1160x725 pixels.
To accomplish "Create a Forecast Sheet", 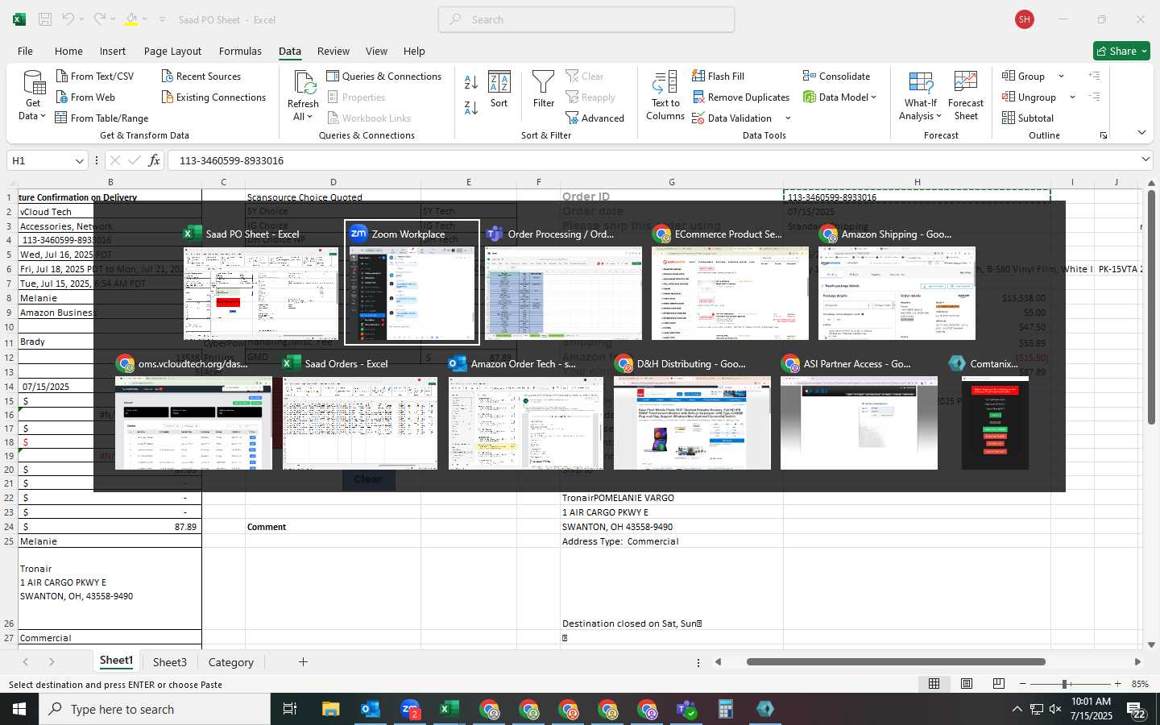I will 966,96.
